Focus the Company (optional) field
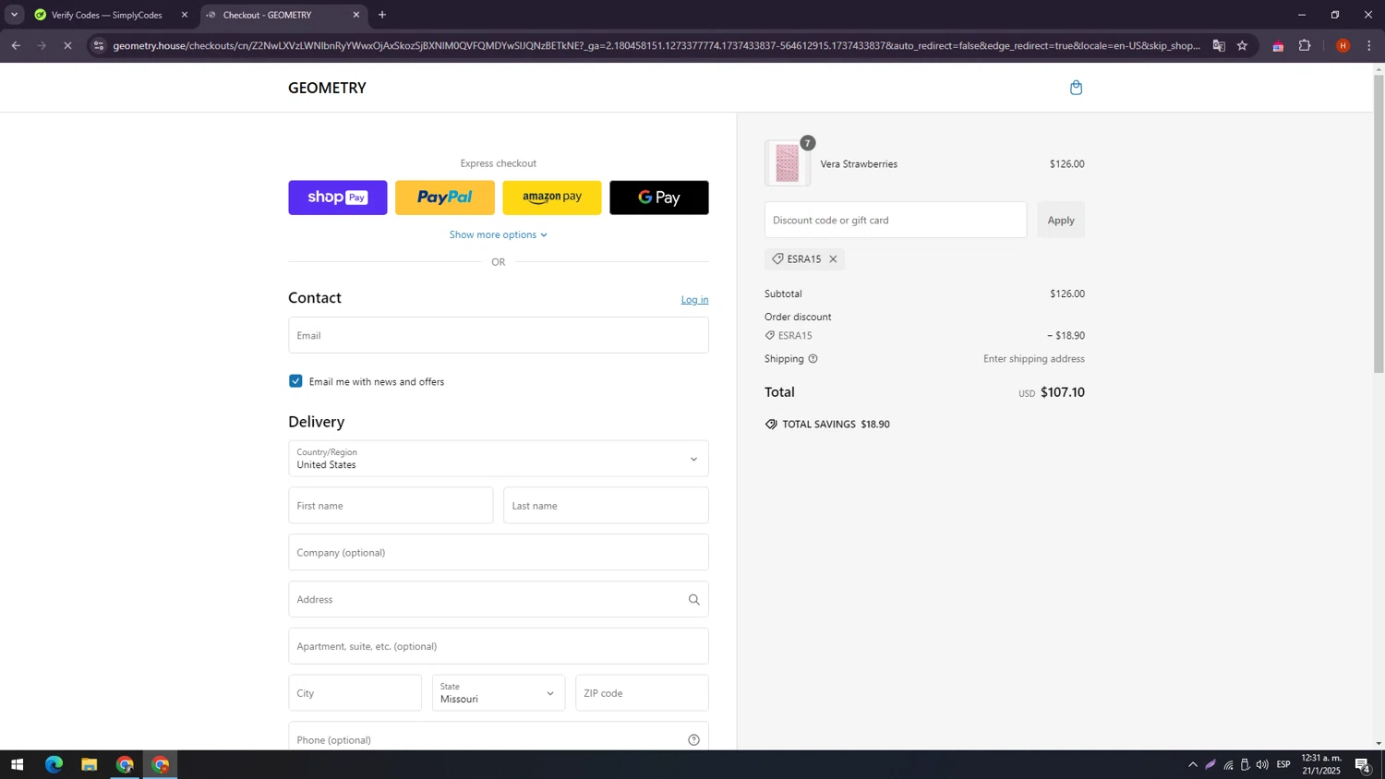This screenshot has width=1385, height=779. (x=499, y=553)
